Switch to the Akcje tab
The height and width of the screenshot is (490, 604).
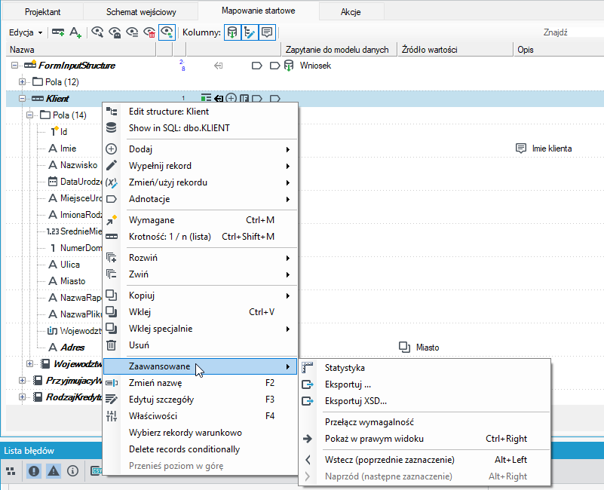point(351,12)
